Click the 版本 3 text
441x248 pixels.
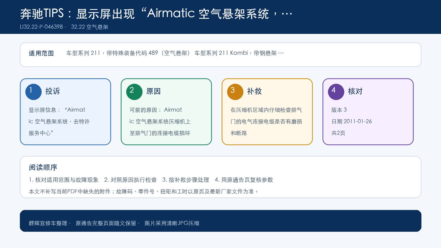tap(339, 110)
